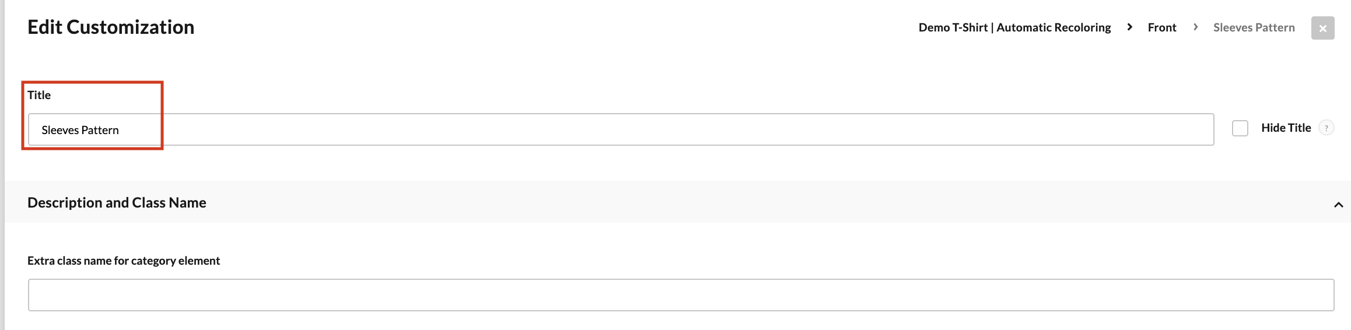Toggle Hide Title via its text label

tap(1286, 128)
